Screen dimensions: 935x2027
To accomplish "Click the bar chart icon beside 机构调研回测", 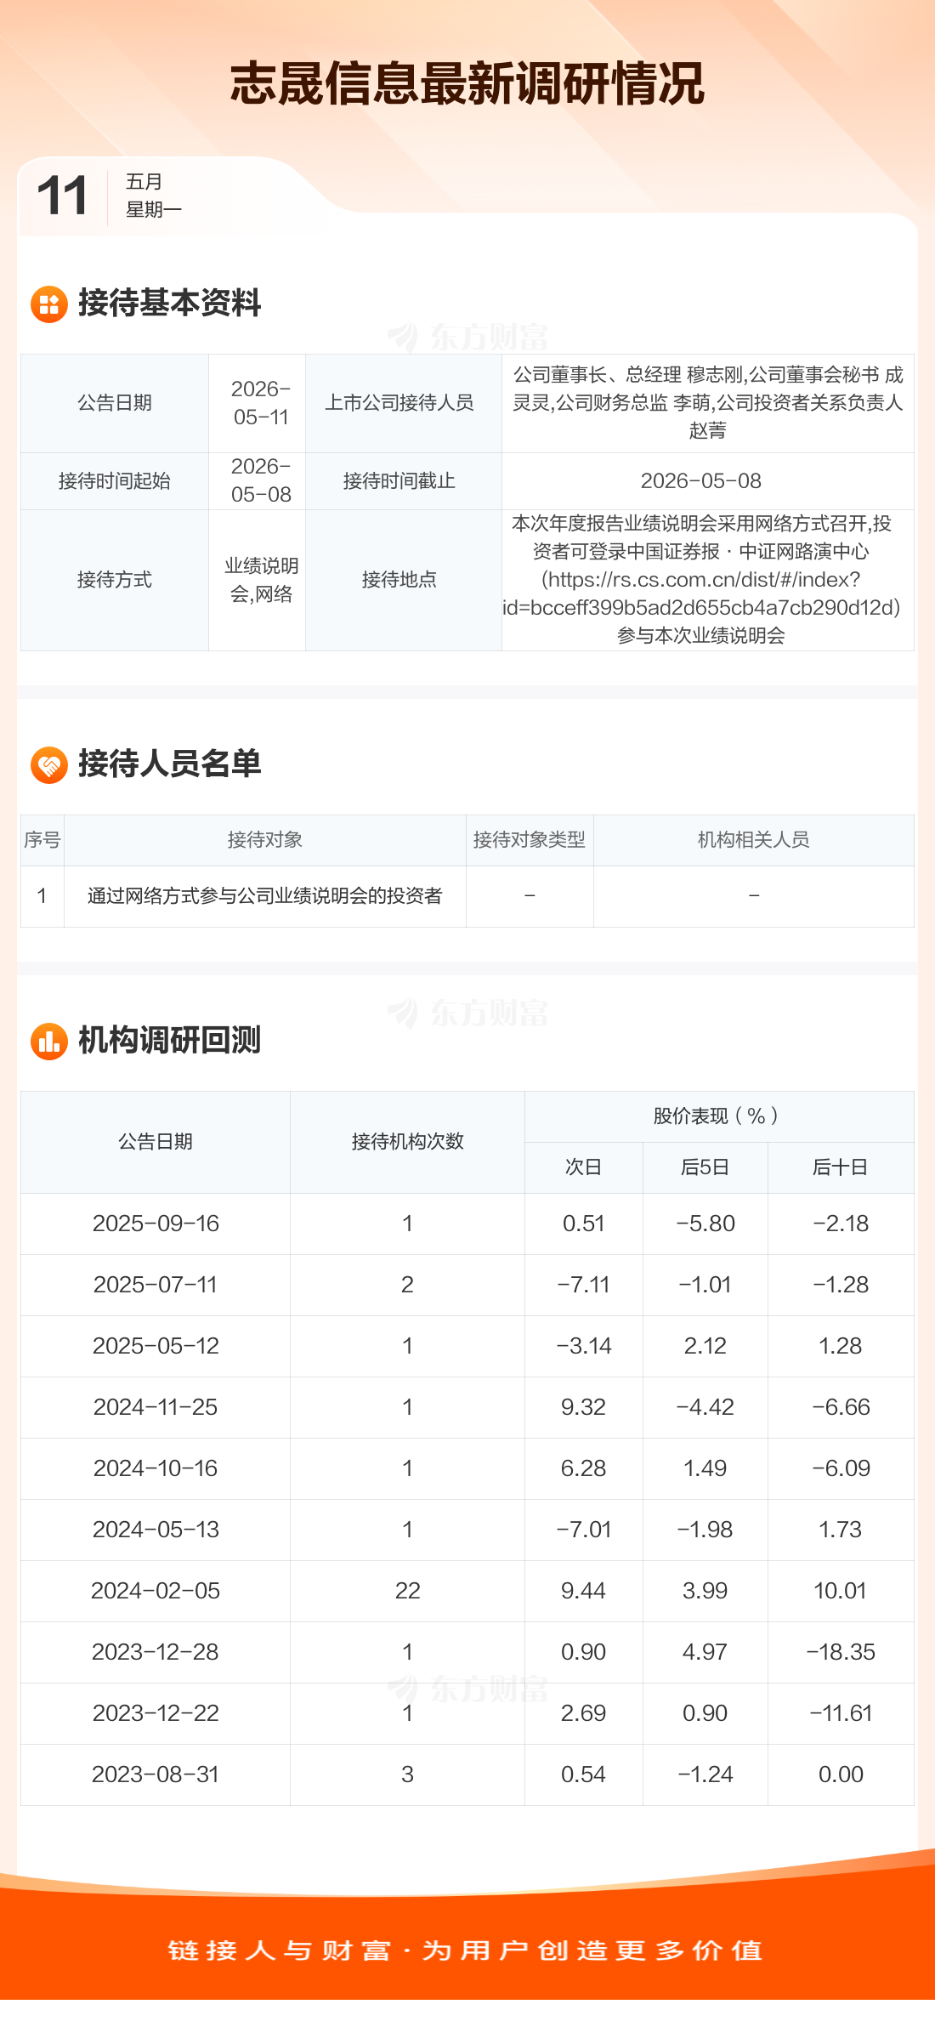I will coord(48,1041).
